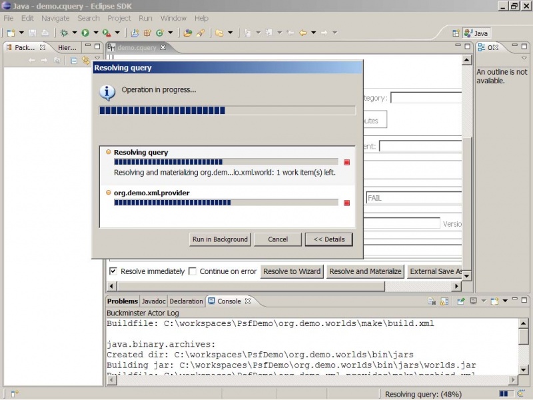533x400 pixels.
Task: Click the New wizard toolbar icon
Action: tap(11, 33)
